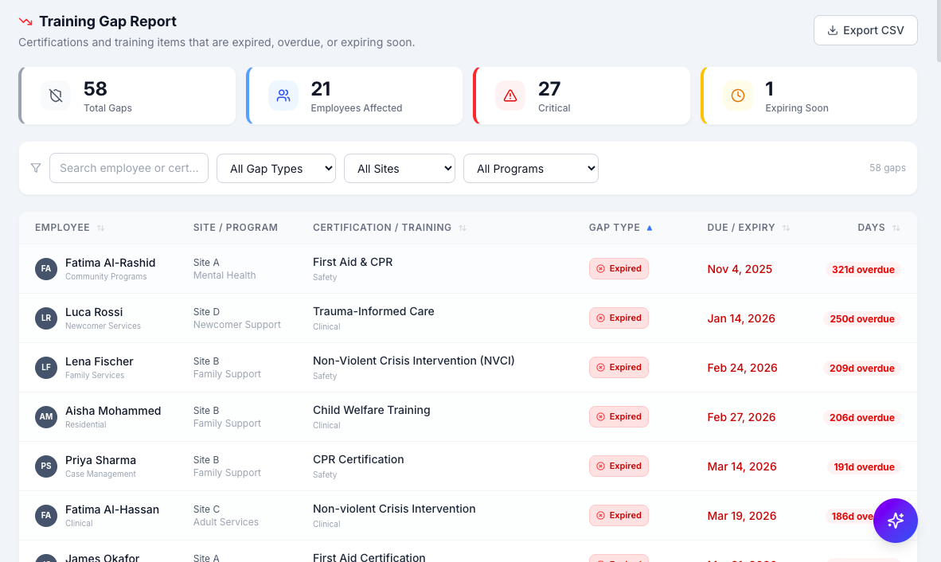Viewport: 941px width, 562px height.
Task: Click the Expired badge for CPR Certification
Action: pos(619,466)
